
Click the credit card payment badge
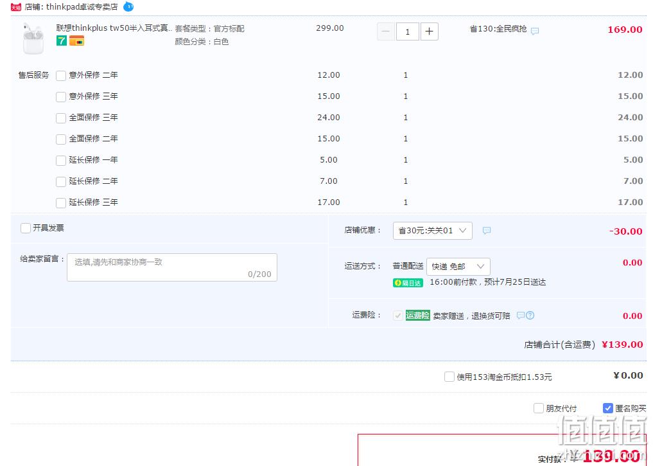pyautogui.click(x=76, y=41)
